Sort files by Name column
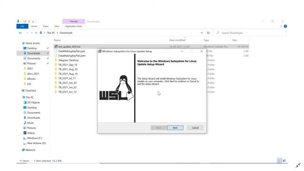Screen dimensions: 304x171 pos(57,40)
